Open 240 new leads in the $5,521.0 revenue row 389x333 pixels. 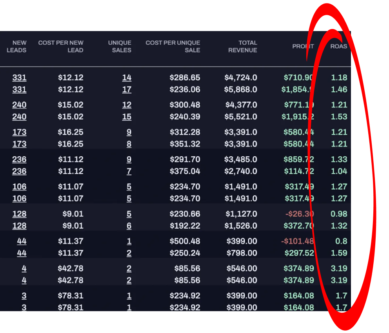tap(19, 117)
